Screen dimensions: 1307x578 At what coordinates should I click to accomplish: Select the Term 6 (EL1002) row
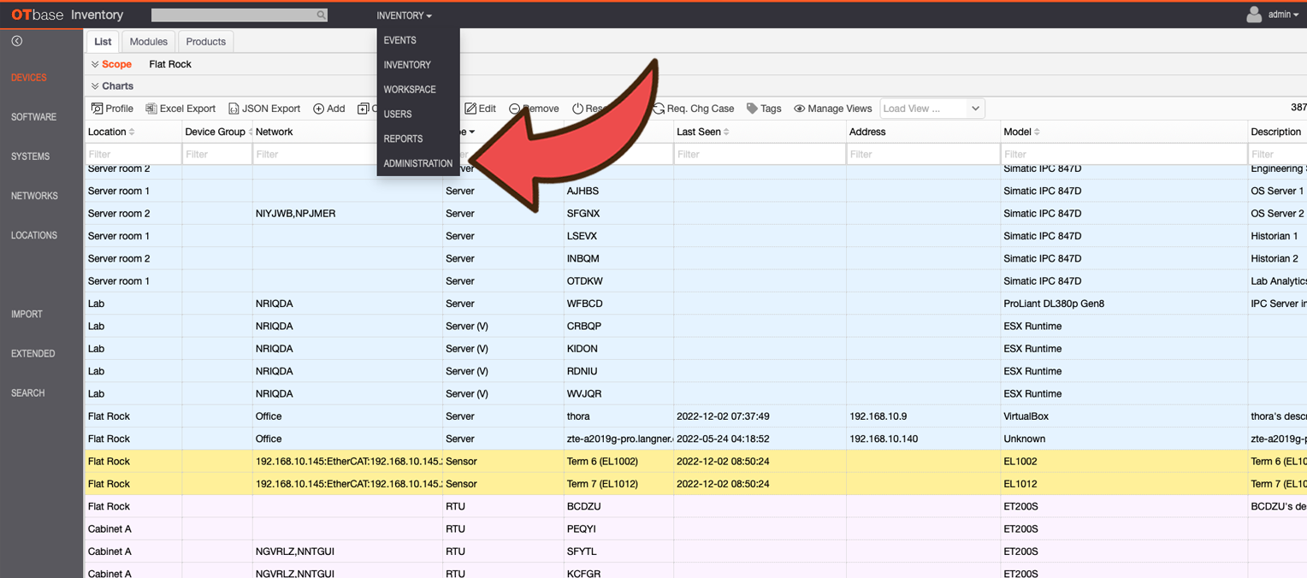695,461
